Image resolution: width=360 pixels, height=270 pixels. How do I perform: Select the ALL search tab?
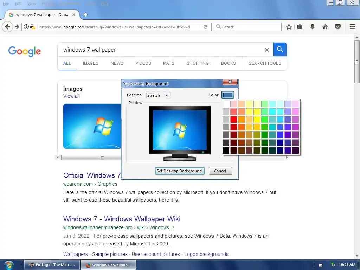click(x=67, y=63)
